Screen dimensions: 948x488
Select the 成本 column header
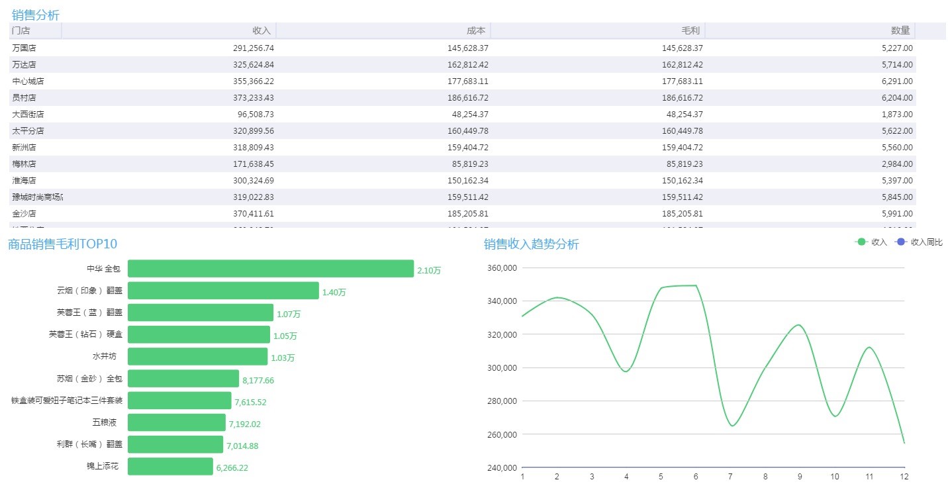click(476, 30)
